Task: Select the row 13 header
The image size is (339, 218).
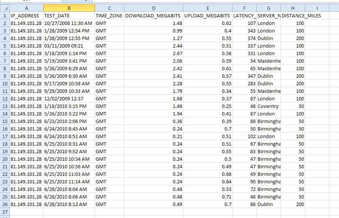Action: (x=5, y=106)
